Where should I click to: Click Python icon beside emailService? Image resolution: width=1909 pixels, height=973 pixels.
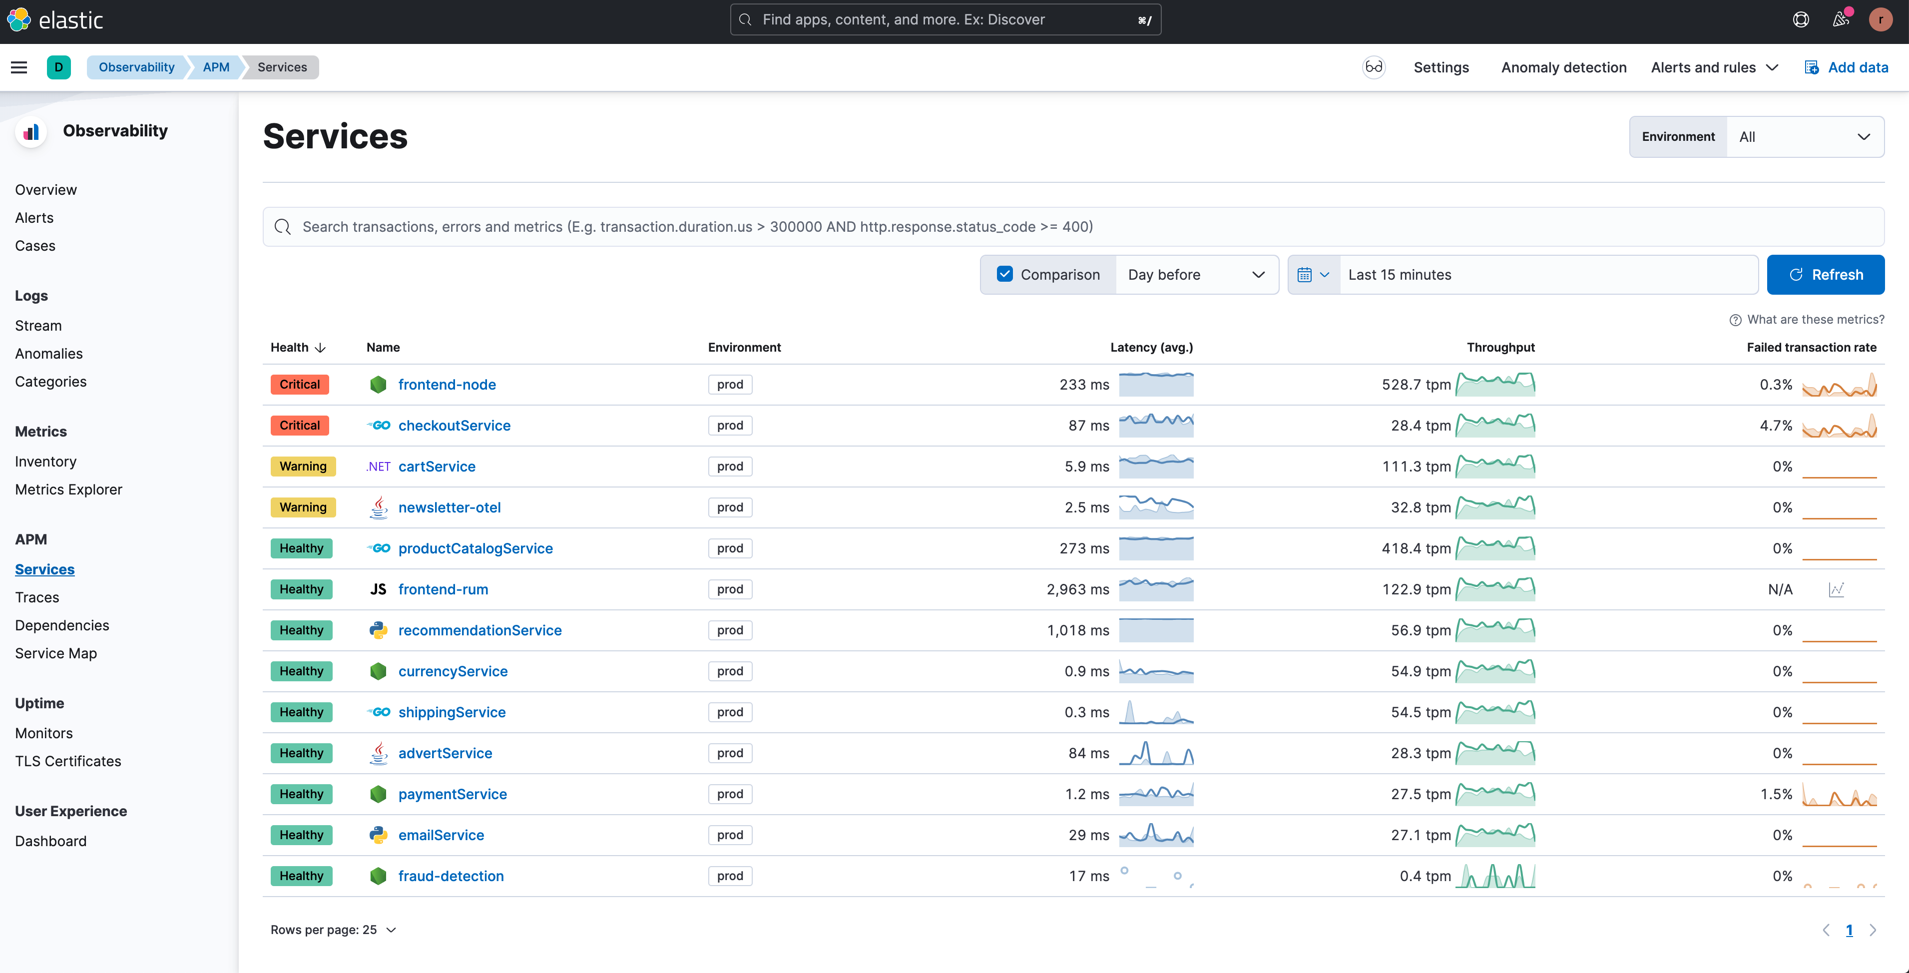(x=379, y=835)
